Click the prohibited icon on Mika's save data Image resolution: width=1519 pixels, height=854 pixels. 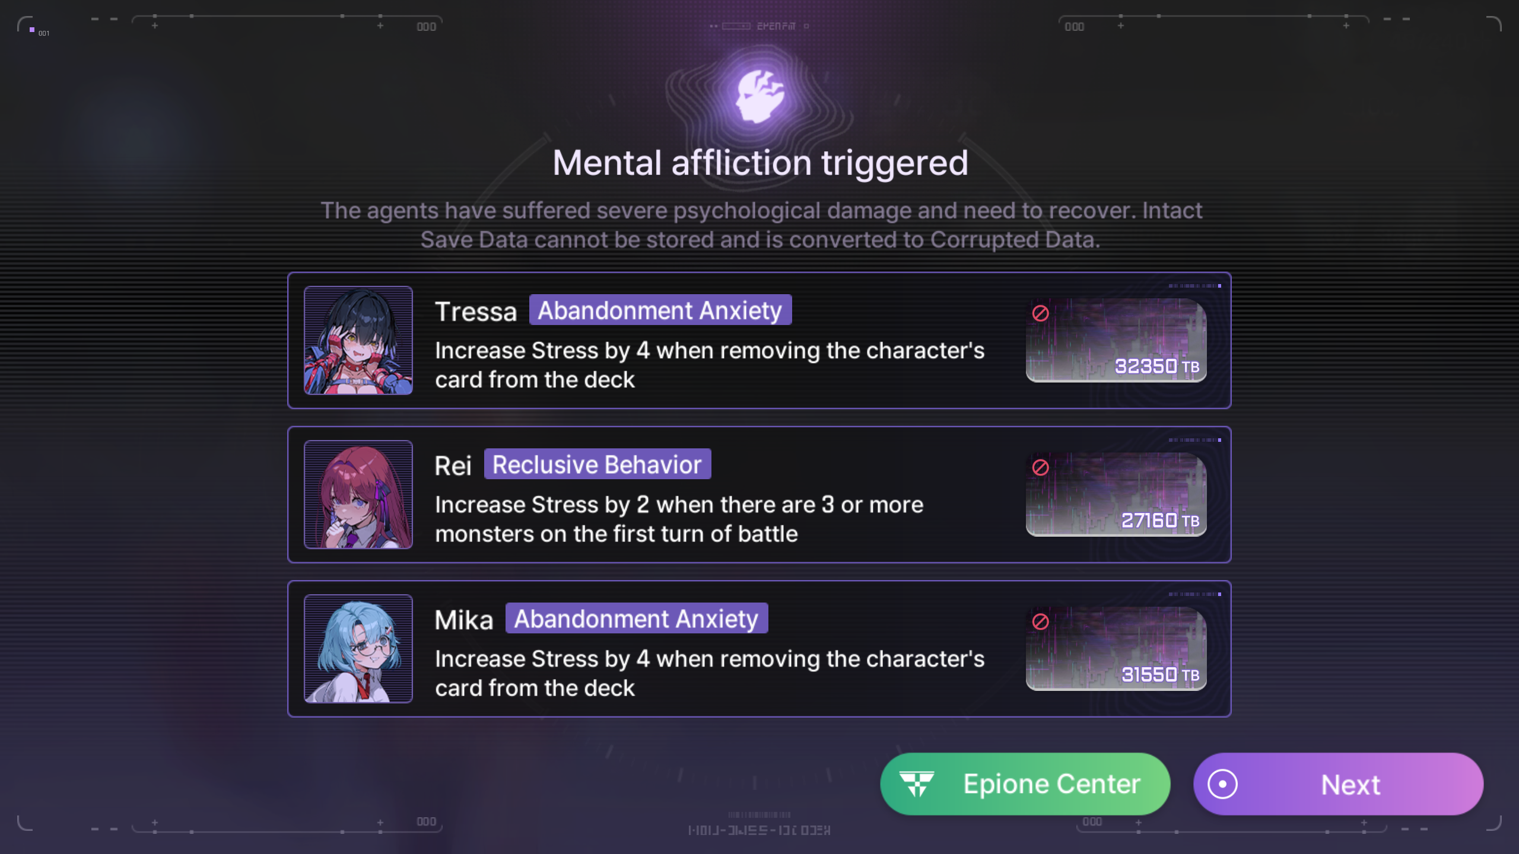[x=1040, y=622]
